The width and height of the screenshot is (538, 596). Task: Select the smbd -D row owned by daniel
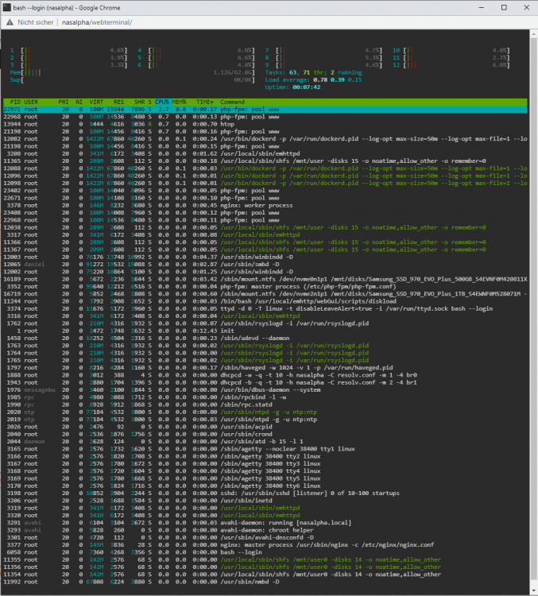pos(265,264)
